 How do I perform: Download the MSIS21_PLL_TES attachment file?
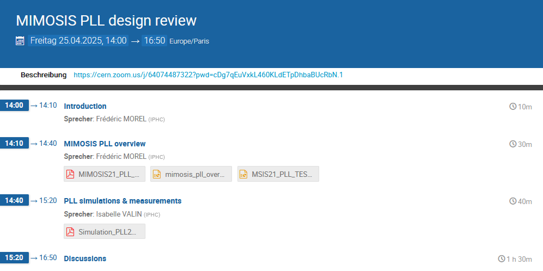(282, 174)
